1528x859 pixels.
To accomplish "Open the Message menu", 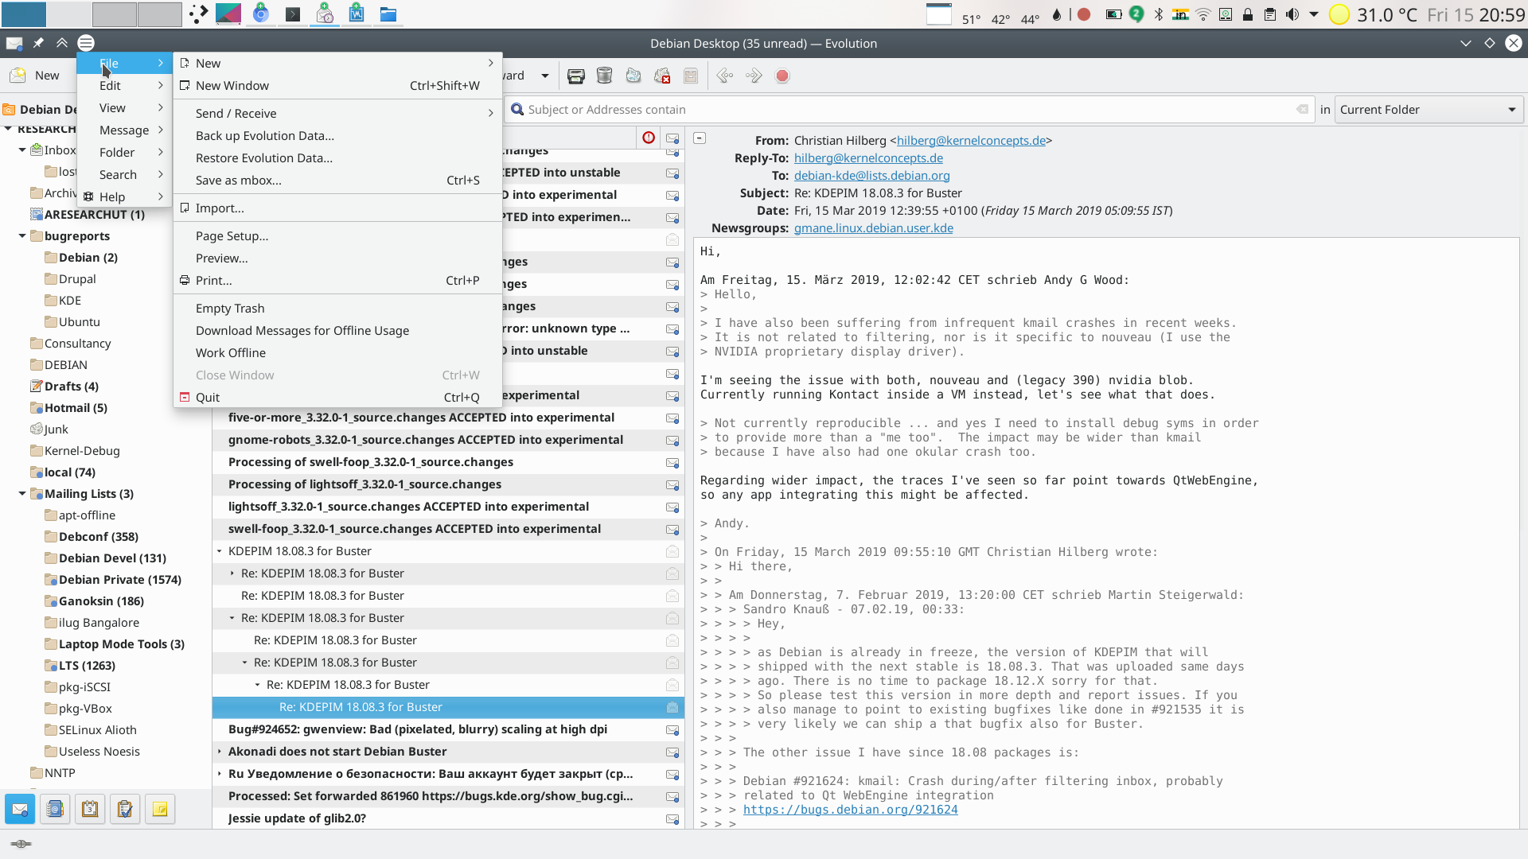I will (x=125, y=130).
